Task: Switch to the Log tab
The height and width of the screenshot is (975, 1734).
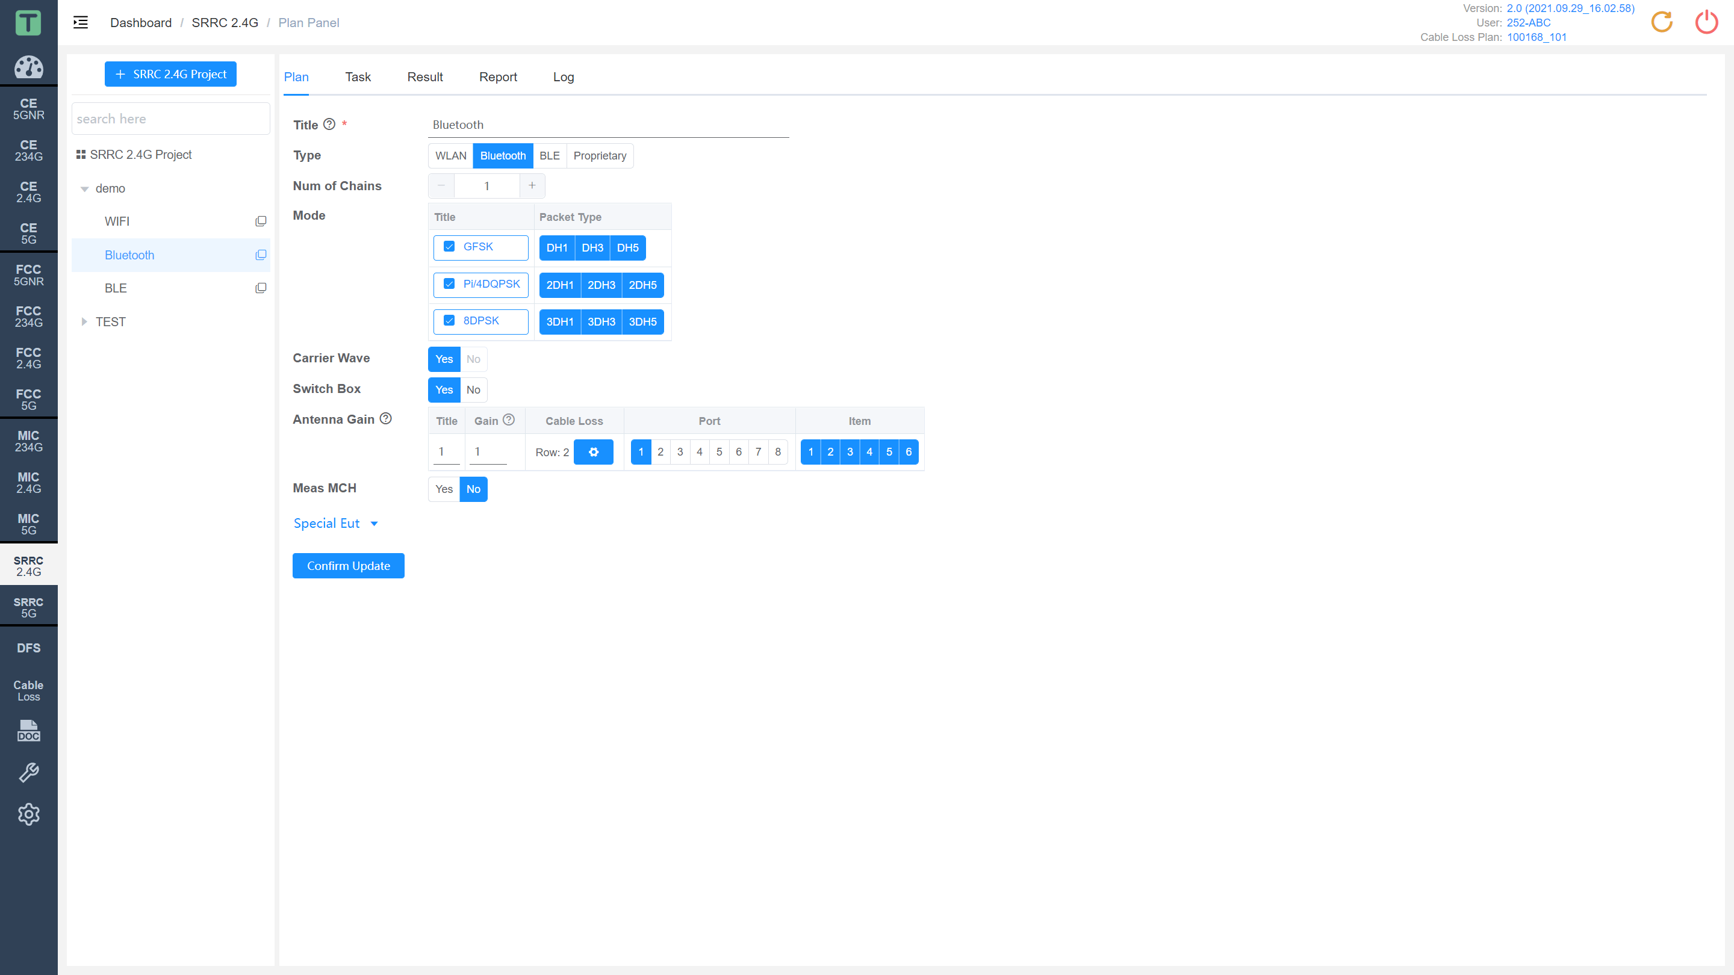Action: pyautogui.click(x=562, y=76)
